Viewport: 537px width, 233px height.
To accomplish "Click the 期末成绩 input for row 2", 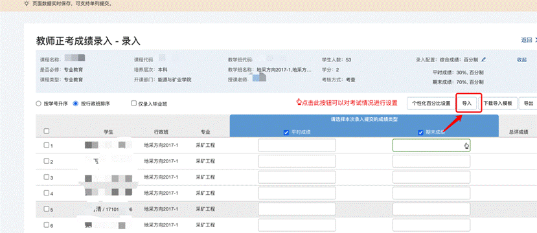I will tap(431, 161).
